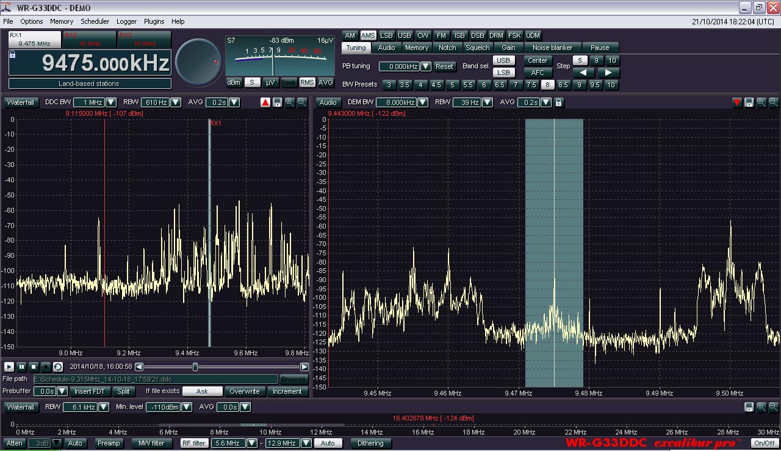Expand the Min. level dropdown
Screen dimensions: 781x451
[x=187, y=407]
